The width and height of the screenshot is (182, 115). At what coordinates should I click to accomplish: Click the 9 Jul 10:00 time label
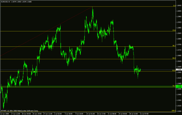pos(79,114)
